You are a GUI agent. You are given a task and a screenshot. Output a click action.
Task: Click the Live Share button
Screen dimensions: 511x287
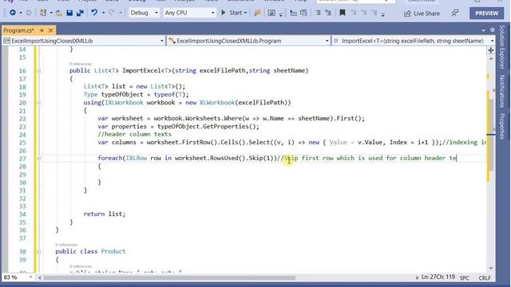click(422, 14)
